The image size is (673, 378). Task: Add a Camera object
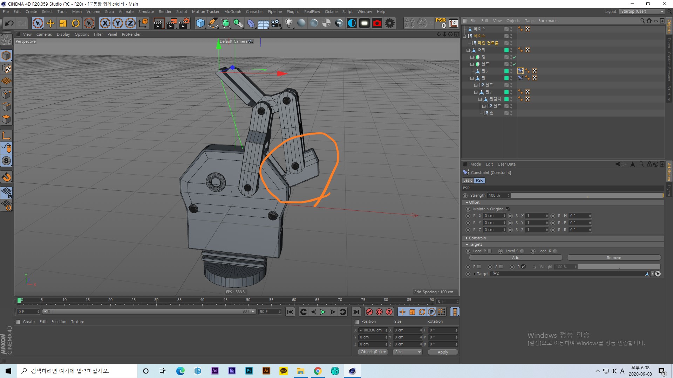[x=276, y=23]
